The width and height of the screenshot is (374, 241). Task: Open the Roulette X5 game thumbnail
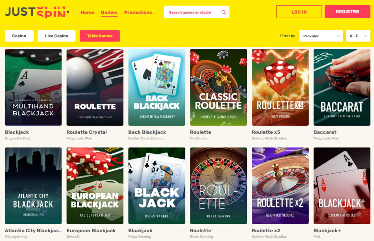(280, 87)
